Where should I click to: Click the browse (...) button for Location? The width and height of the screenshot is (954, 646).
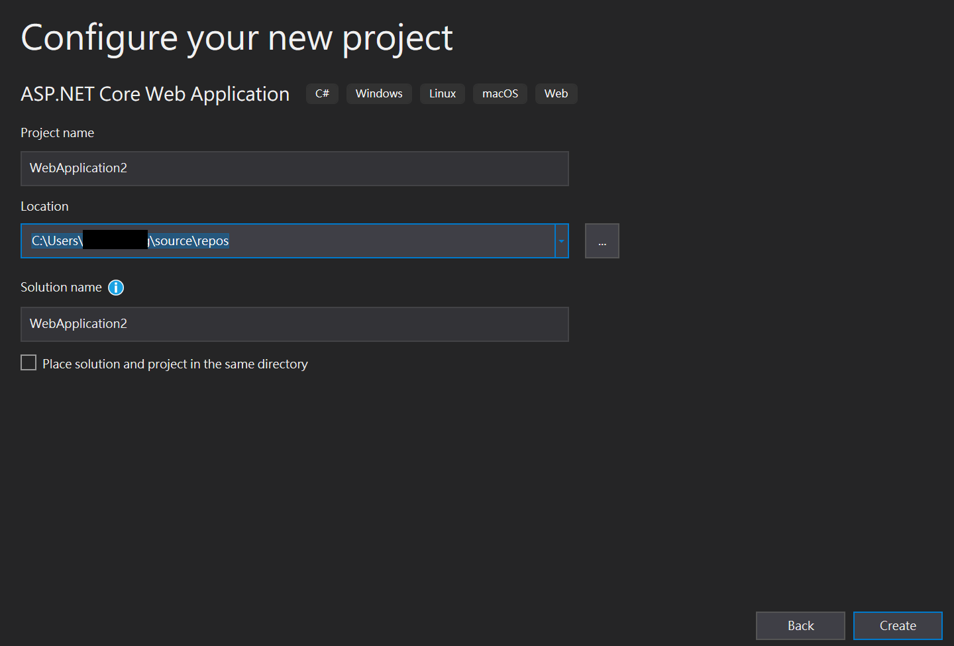coord(602,241)
